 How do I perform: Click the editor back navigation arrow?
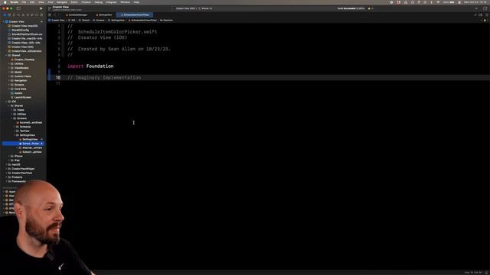point(55,15)
